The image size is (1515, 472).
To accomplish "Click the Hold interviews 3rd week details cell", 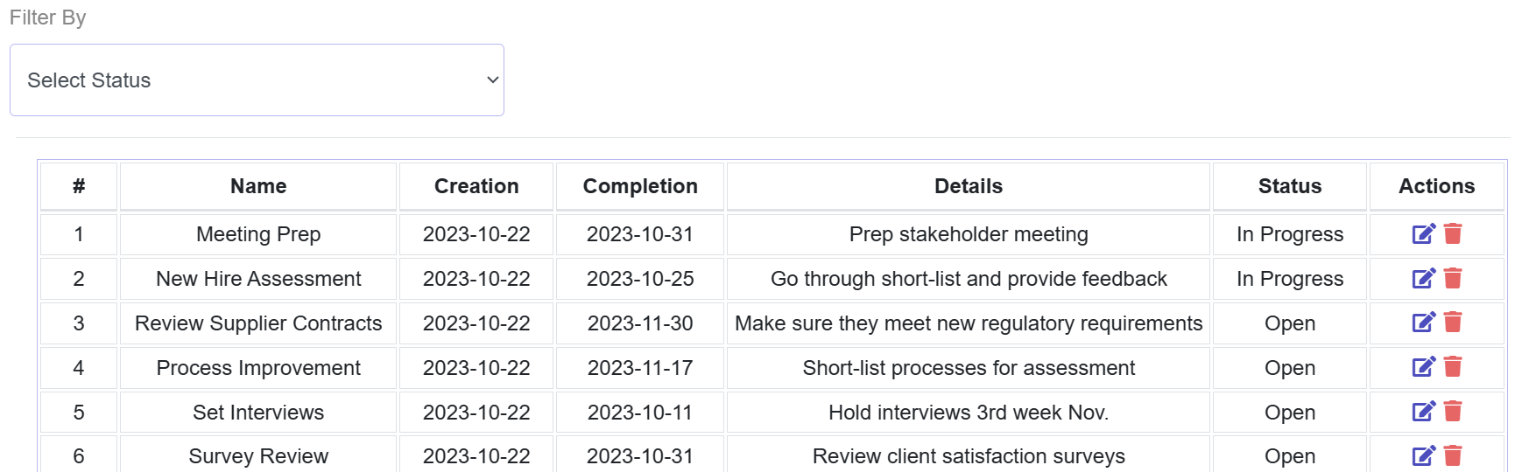I will (x=968, y=413).
